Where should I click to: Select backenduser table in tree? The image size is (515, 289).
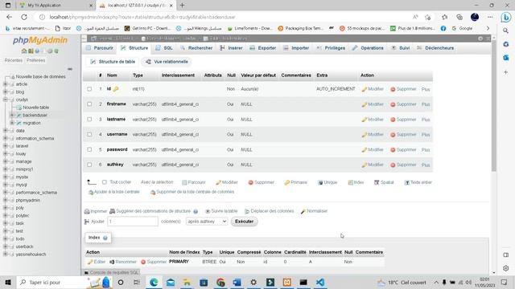click(x=35, y=115)
